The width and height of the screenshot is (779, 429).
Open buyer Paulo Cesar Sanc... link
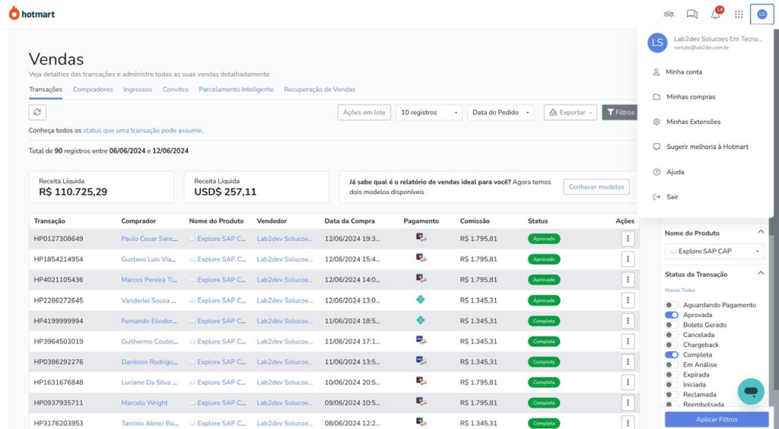(150, 239)
